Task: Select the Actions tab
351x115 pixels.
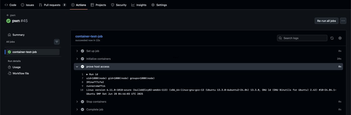Action: [x=79, y=5]
